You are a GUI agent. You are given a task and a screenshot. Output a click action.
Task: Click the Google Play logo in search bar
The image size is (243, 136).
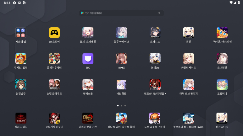83,13
